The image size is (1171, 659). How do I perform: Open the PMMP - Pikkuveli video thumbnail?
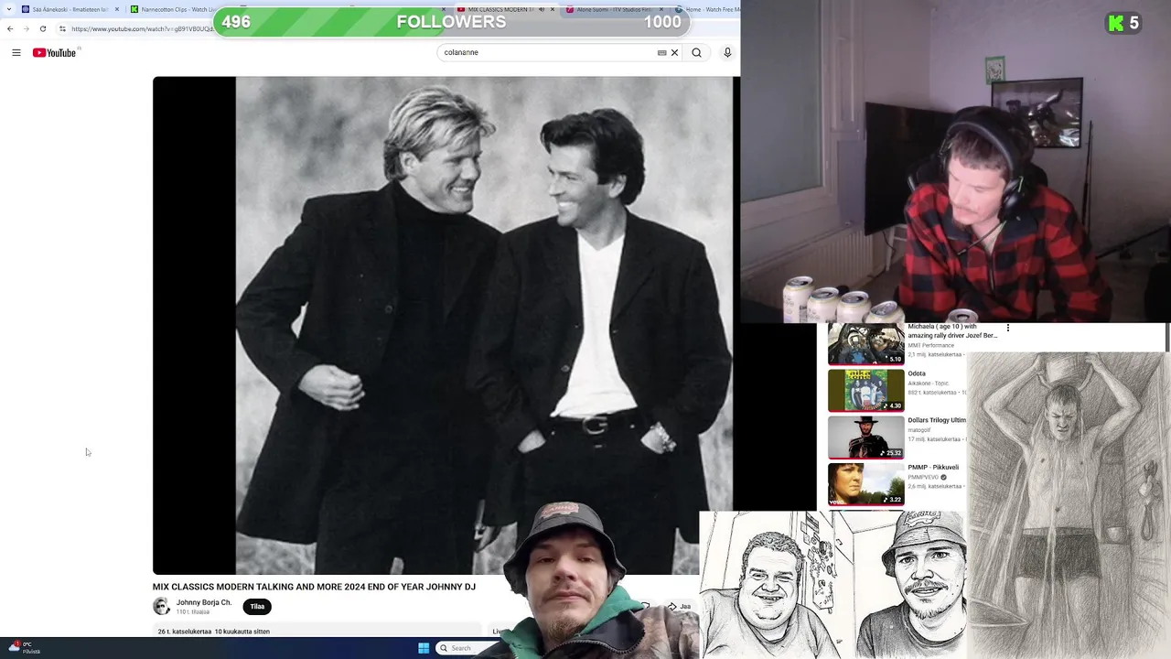865,484
